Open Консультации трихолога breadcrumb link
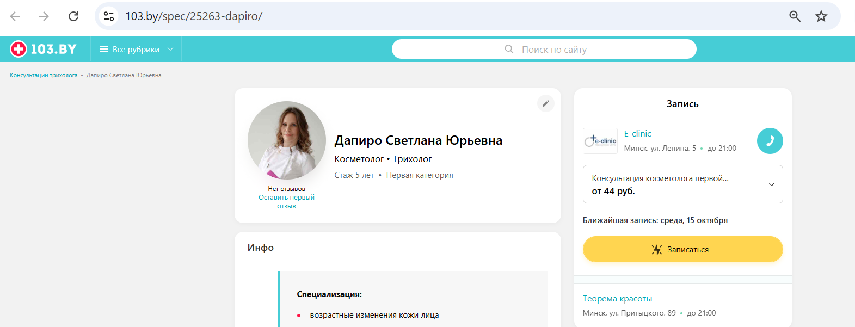The width and height of the screenshot is (855, 327). point(44,75)
